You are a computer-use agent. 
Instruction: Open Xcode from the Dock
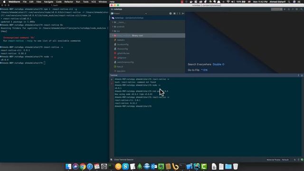tap(190, 167)
